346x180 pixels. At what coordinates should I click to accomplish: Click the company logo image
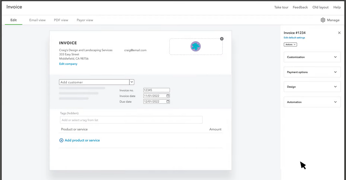[x=196, y=46]
